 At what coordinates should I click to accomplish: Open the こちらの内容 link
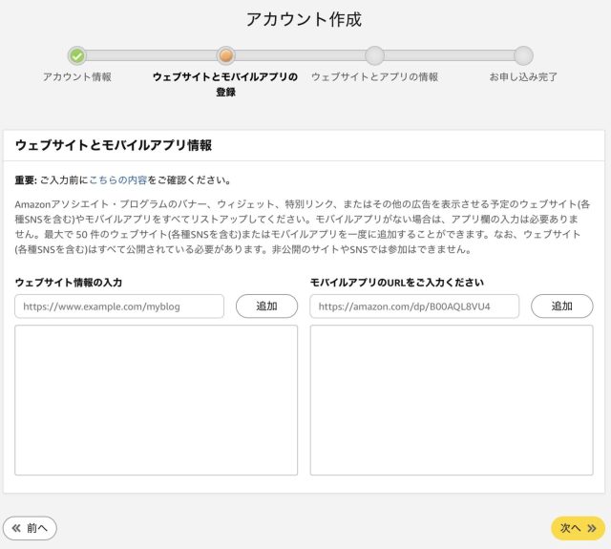[117, 179]
